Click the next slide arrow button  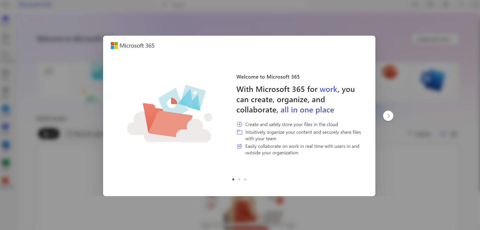[388, 116]
